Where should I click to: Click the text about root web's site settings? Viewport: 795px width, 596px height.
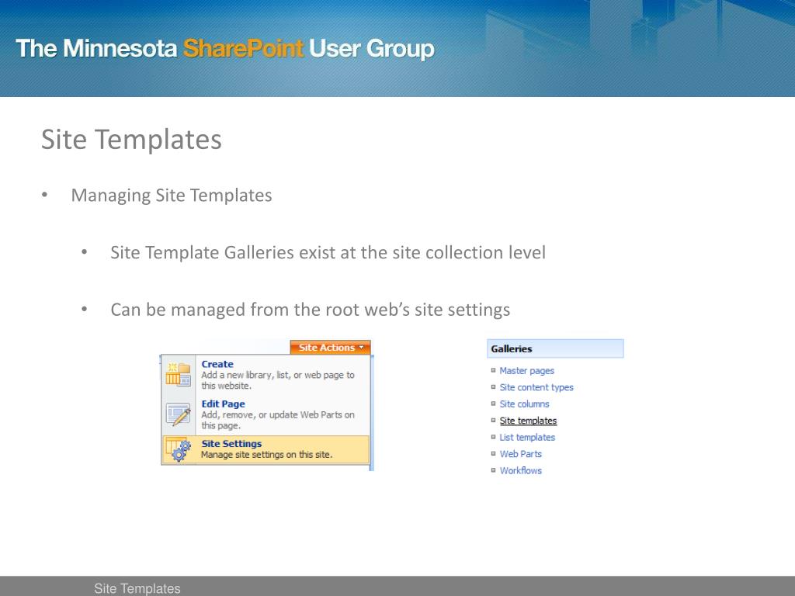(x=311, y=310)
